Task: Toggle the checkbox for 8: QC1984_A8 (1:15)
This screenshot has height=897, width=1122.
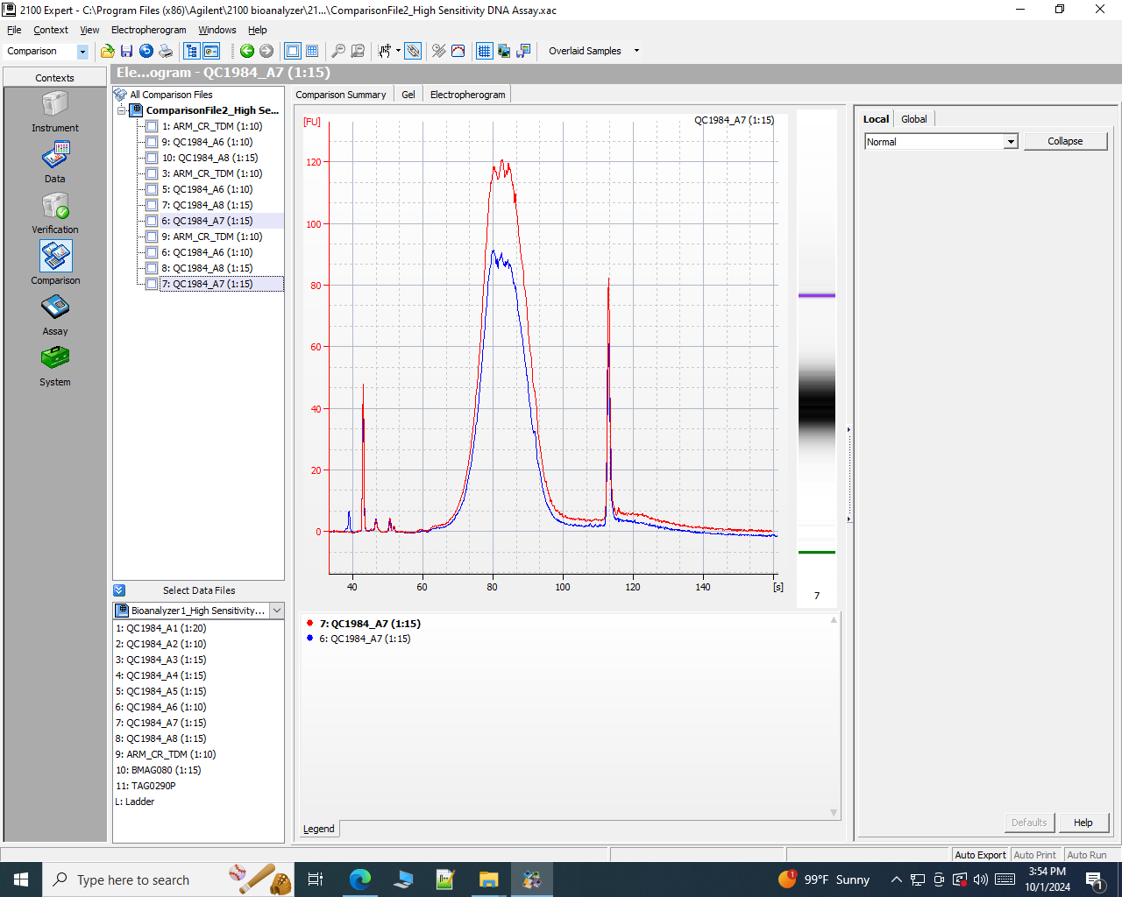Action: 152,268
